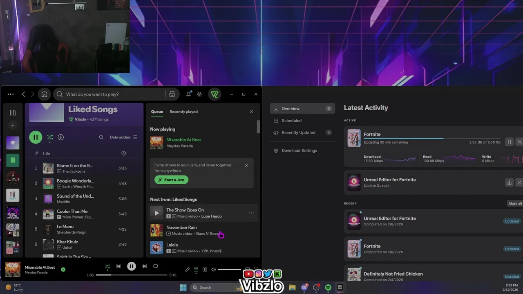
Task: Adjust the Spotify volume slider
Action: pos(230,269)
